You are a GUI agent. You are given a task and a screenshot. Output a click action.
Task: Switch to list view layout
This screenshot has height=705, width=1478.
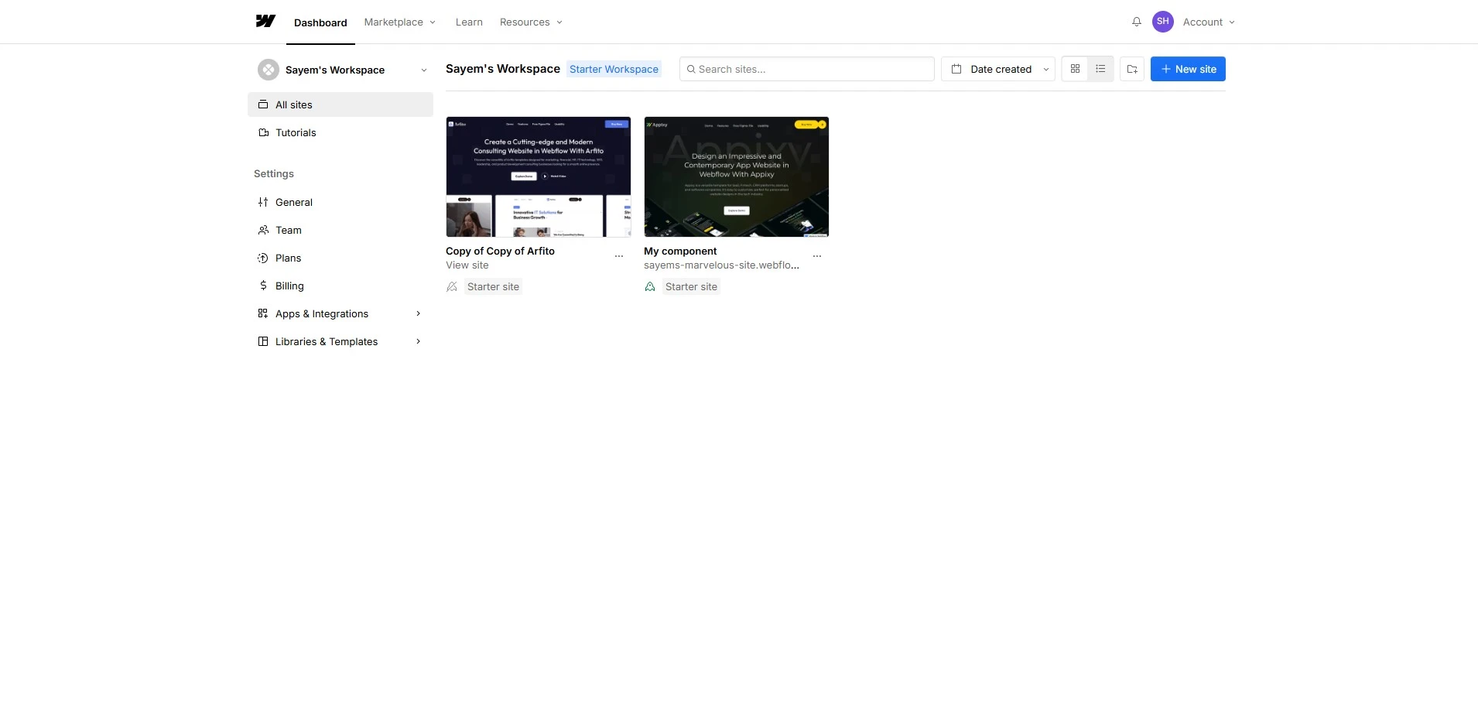click(1100, 69)
